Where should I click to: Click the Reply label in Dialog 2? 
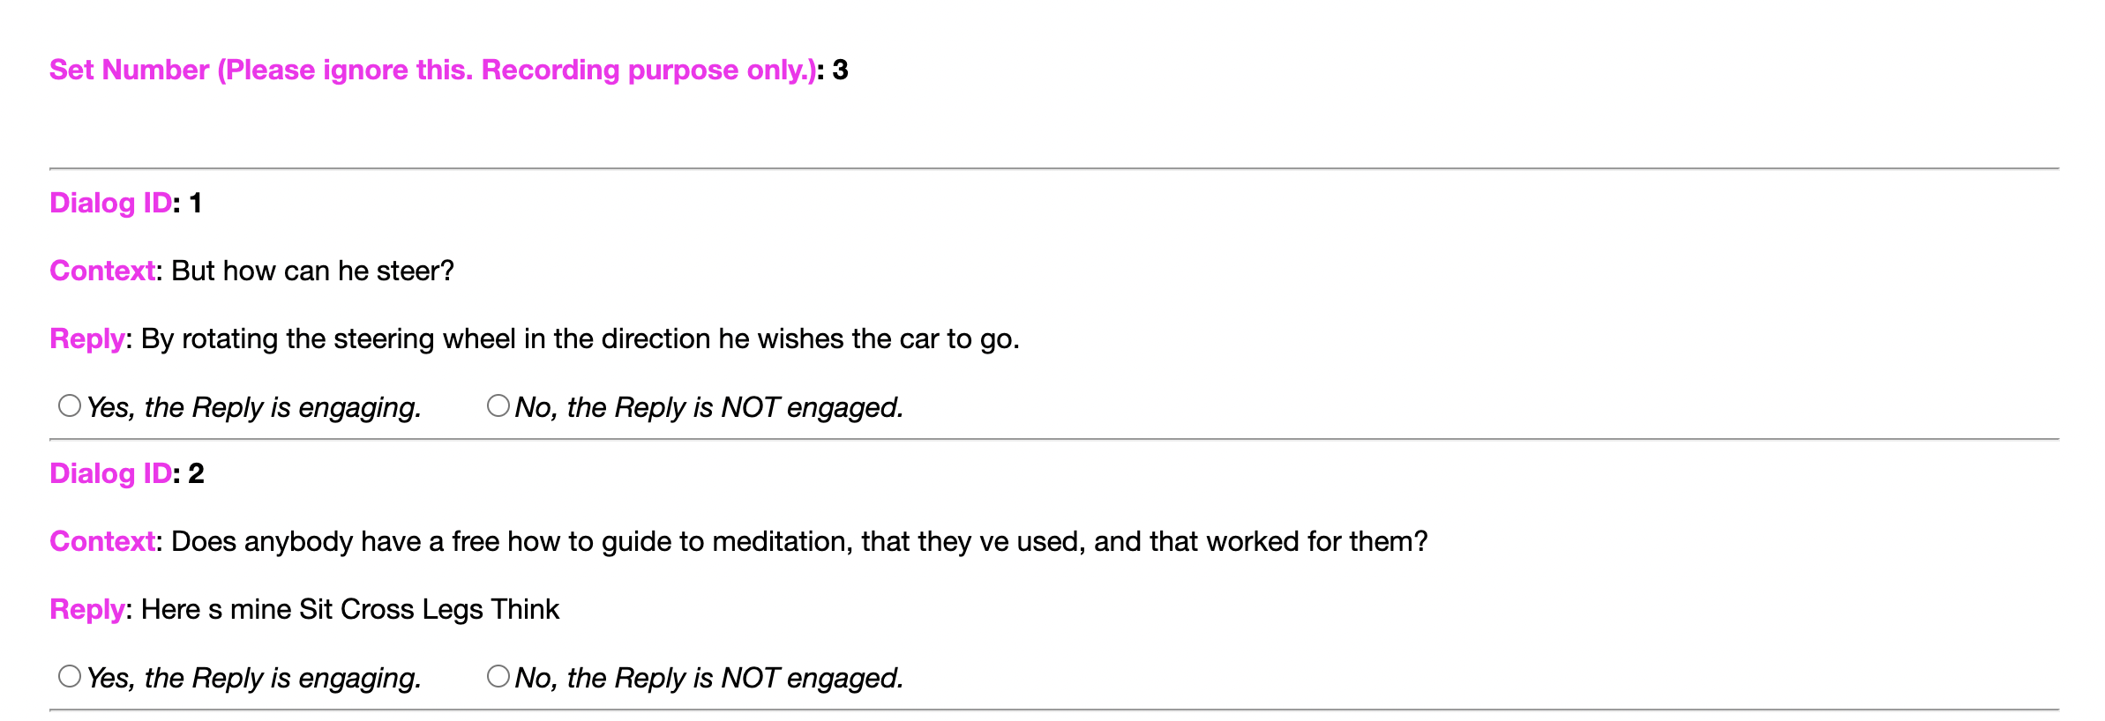tap(87, 609)
